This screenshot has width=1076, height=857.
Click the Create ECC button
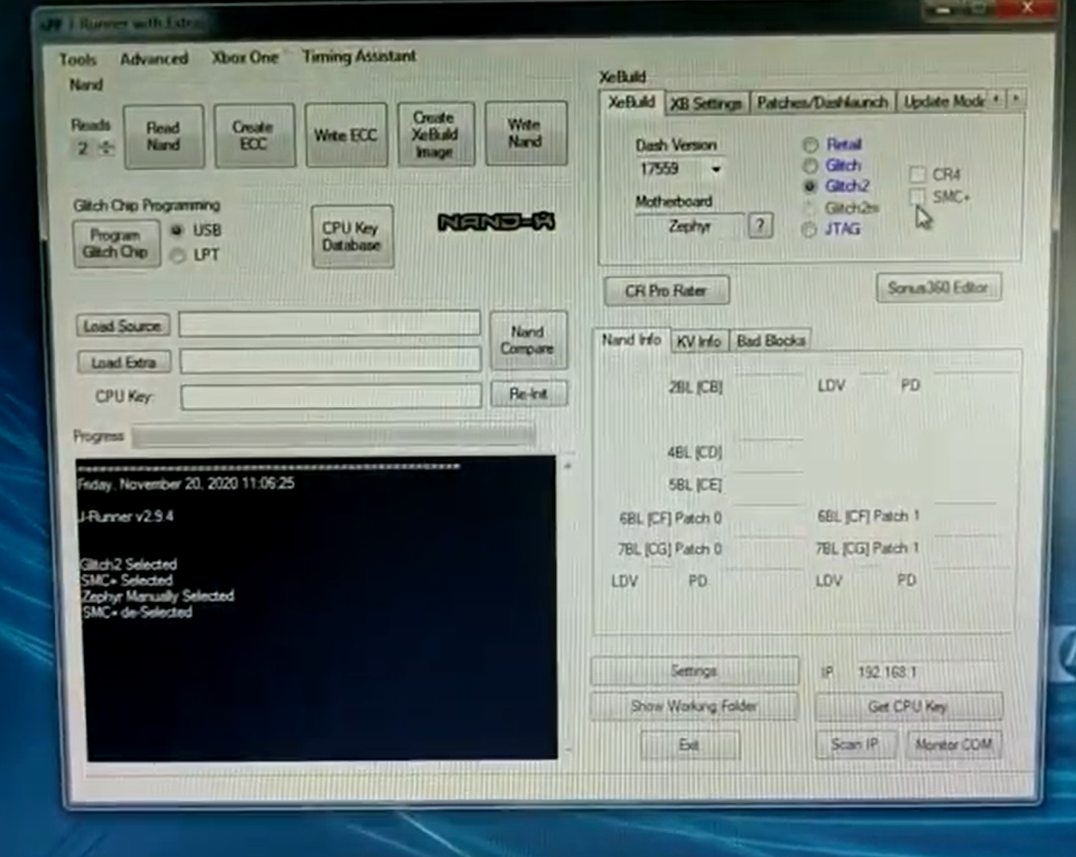[x=253, y=136]
